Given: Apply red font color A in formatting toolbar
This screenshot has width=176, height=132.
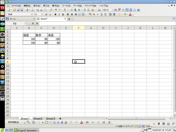Looking at the screenshot, I should pos(130,14).
